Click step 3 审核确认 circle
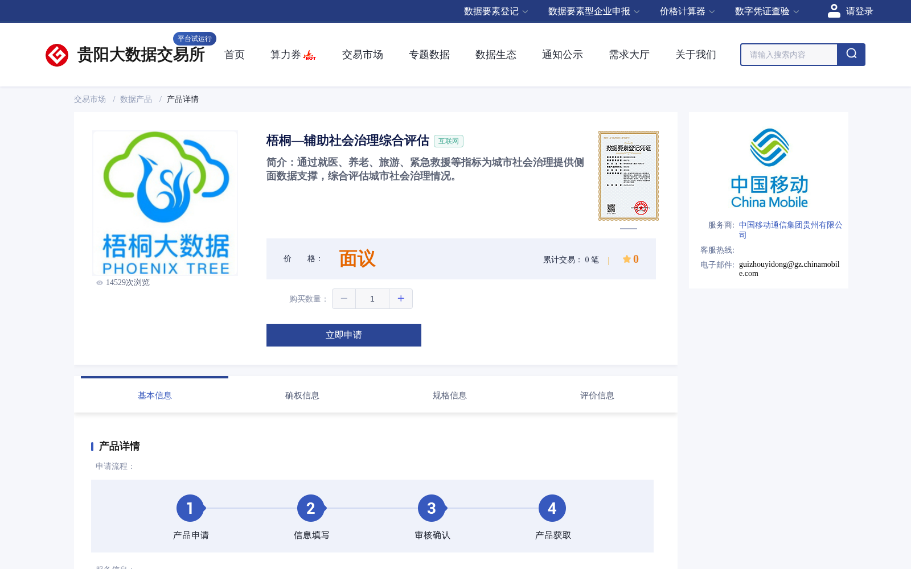The height and width of the screenshot is (569, 911). 432,508
